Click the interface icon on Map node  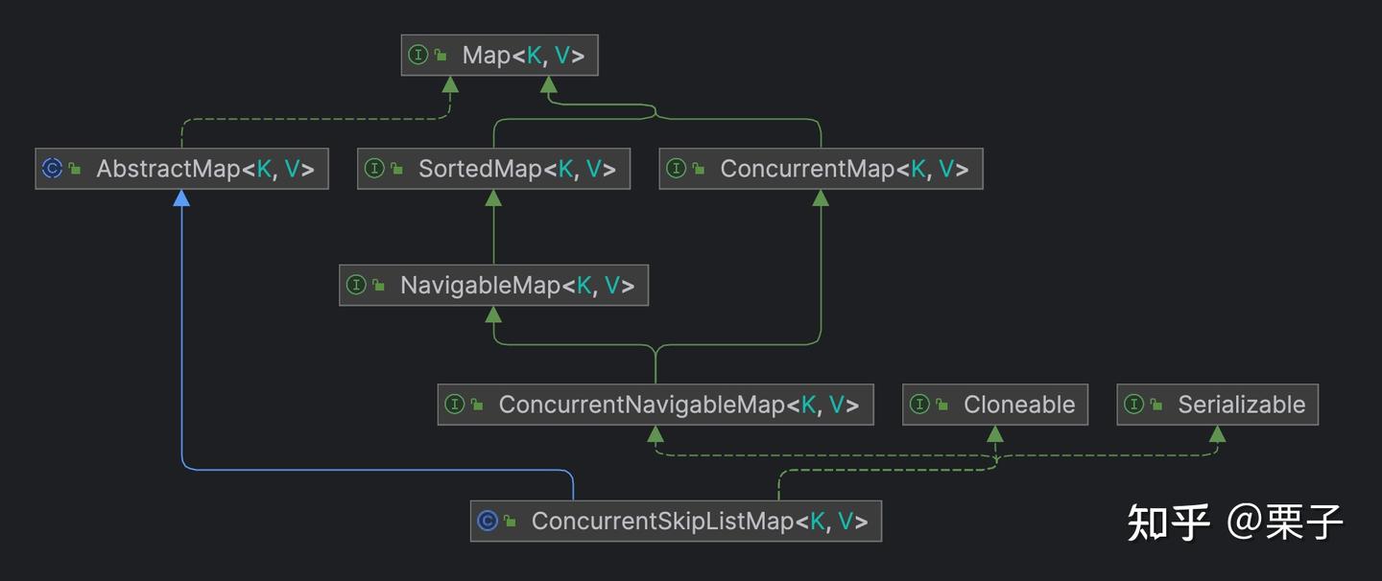(x=417, y=56)
